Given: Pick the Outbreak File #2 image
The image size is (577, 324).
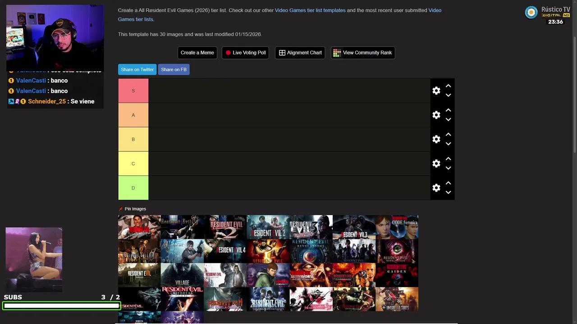Looking at the screenshot, I should click(x=182, y=299).
